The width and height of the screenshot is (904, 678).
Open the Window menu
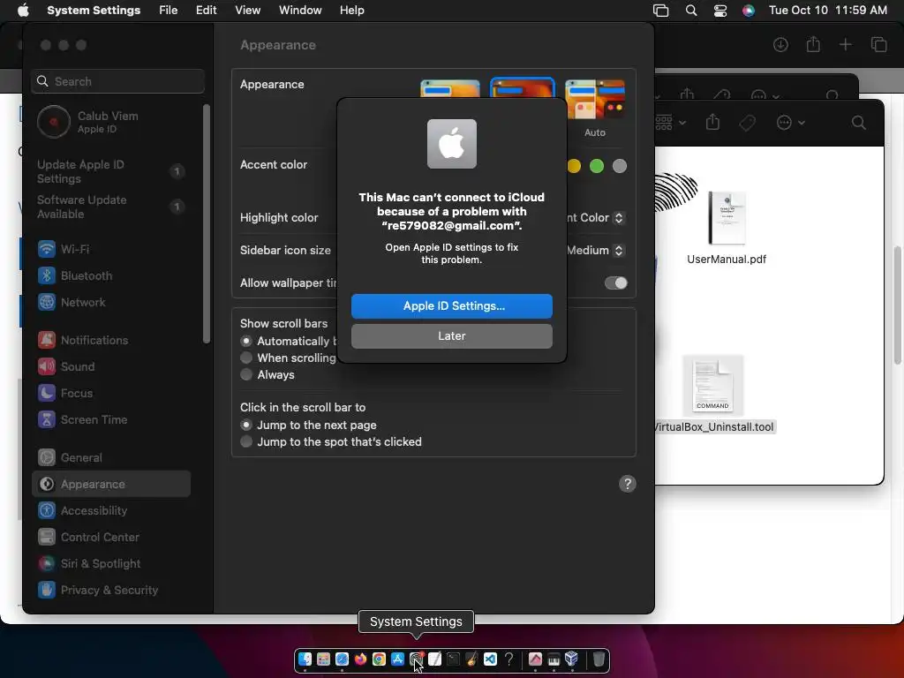(x=300, y=11)
